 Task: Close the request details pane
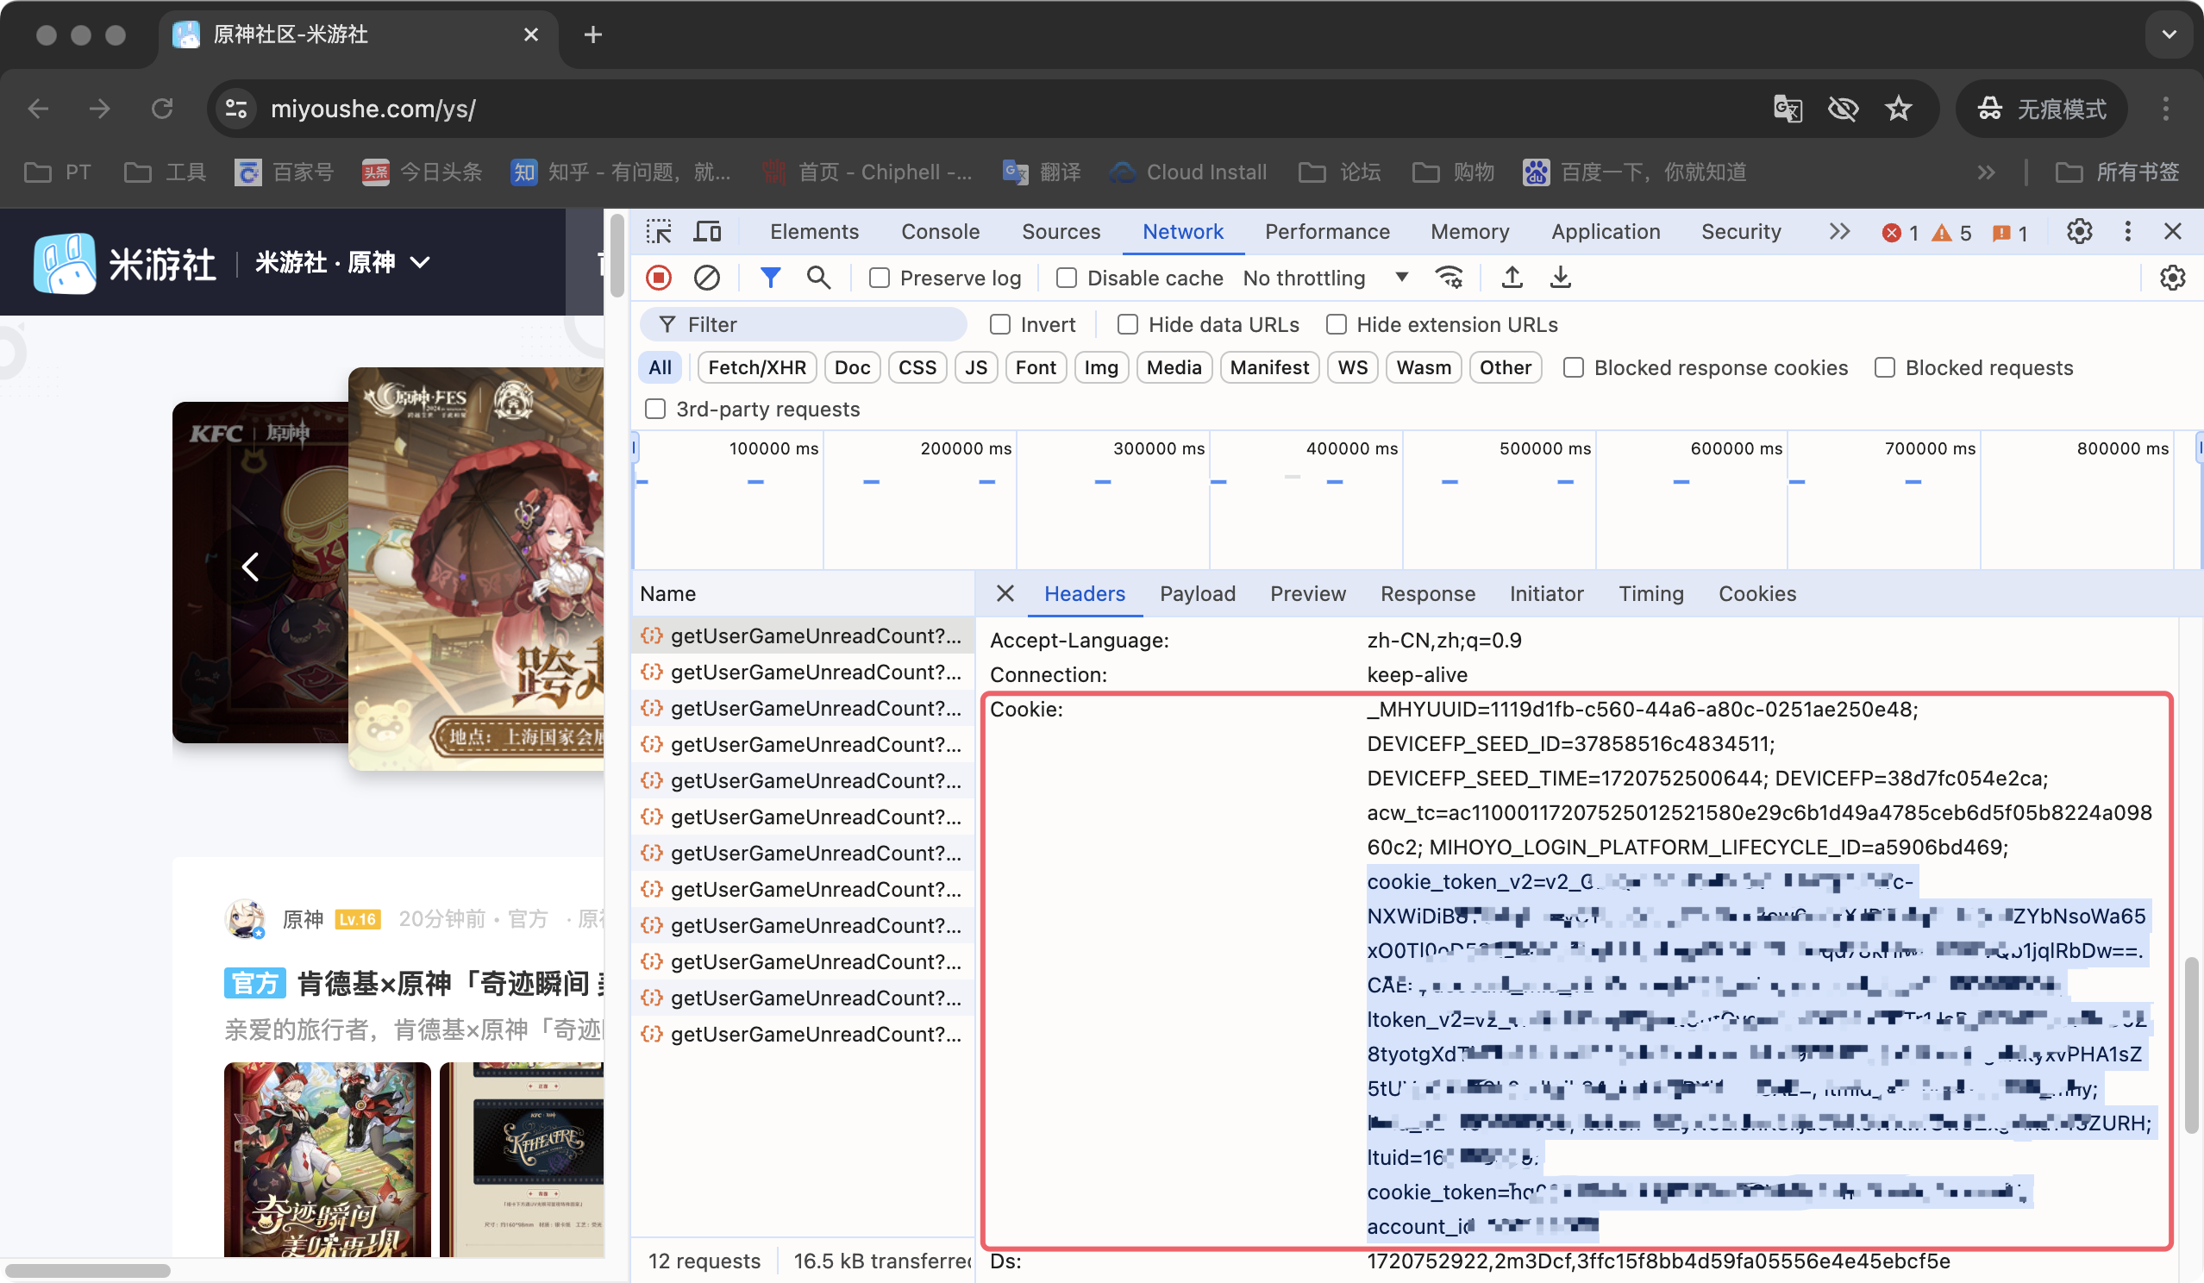click(x=1005, y=594)
